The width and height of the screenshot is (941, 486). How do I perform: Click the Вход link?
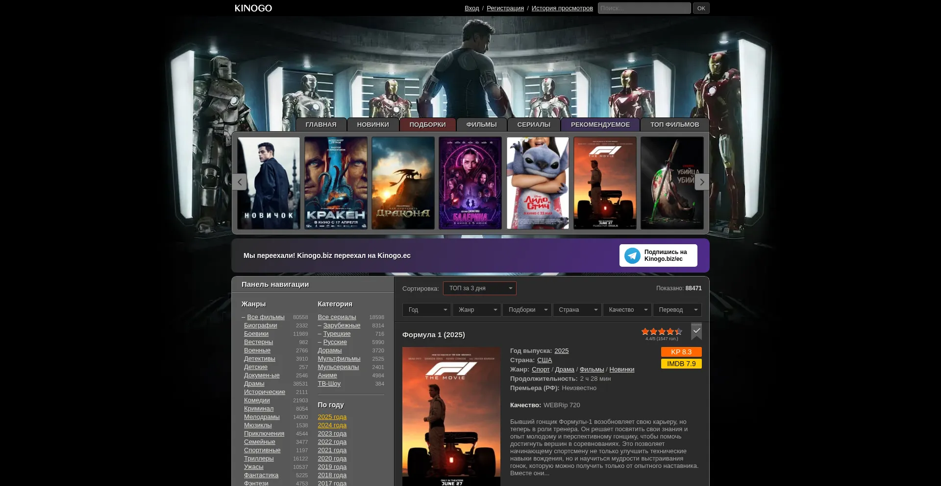(471, 8)
